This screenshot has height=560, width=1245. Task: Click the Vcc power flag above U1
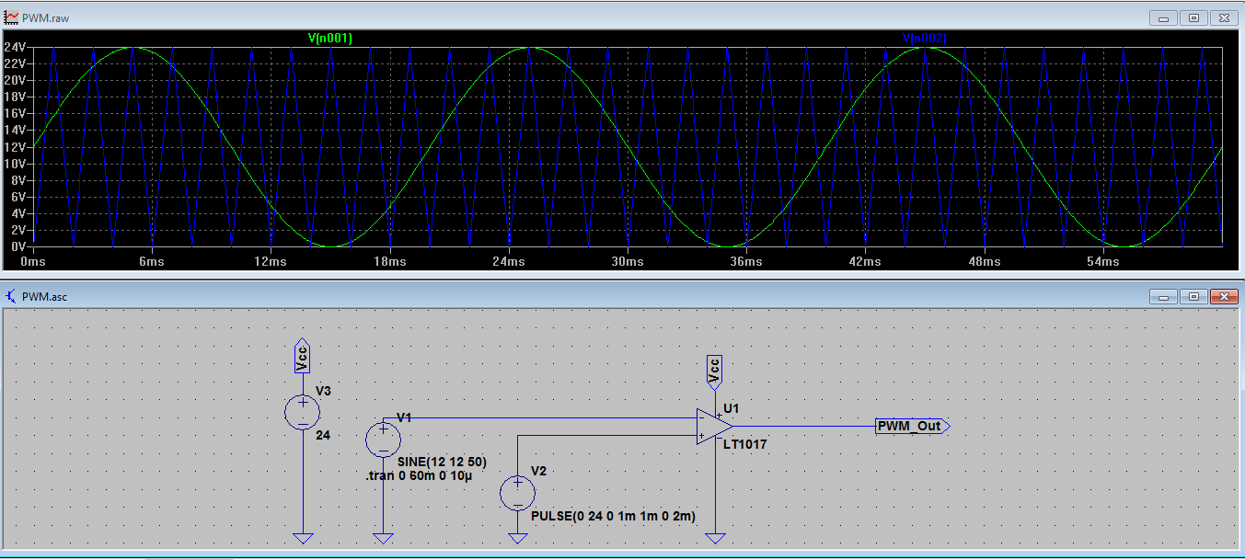coord(714,368)
